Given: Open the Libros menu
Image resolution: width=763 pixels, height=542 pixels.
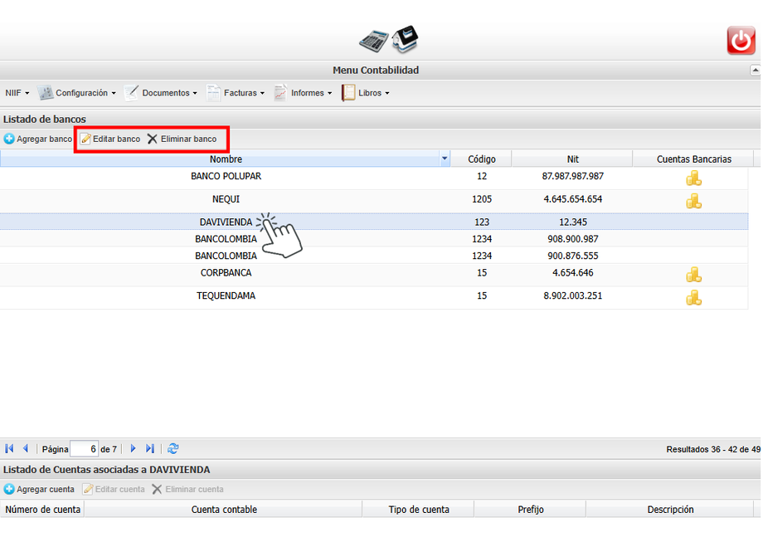Looking at the screenshot, I should [366, 93].
